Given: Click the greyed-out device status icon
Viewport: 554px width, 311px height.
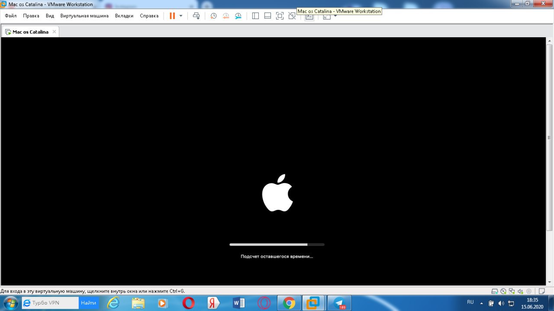Looking at the screenshot, I should 528,291.
